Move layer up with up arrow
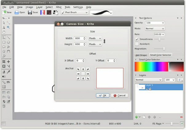This screenshot has width=186, height=130. [155, 117]
